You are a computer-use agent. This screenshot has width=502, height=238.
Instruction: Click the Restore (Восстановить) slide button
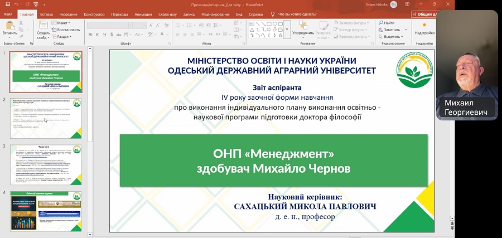(x=65, y=30)
